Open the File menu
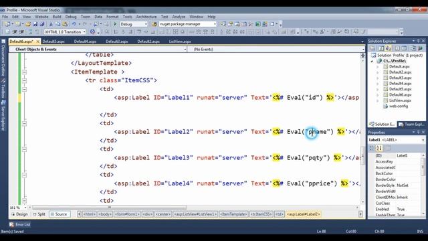The height and width of the screenshot is (241, 428). click(x=5, y=17)
